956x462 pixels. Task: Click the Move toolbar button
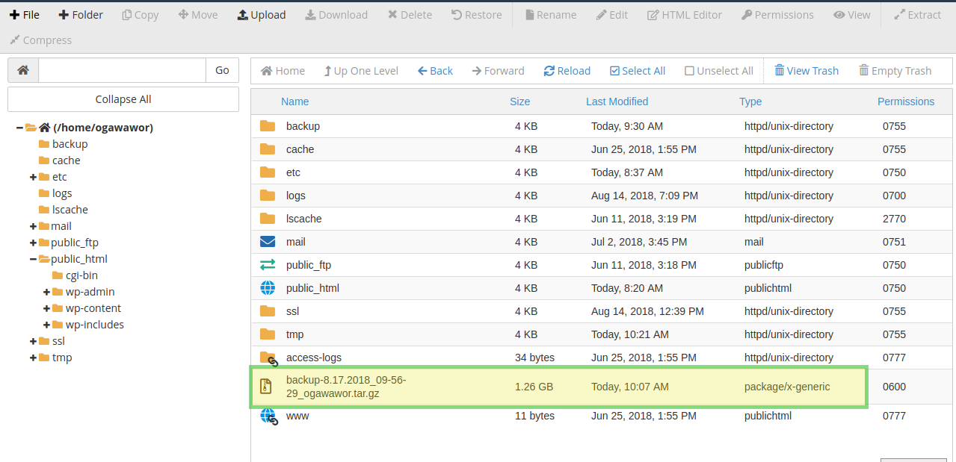tap(198, 15)
